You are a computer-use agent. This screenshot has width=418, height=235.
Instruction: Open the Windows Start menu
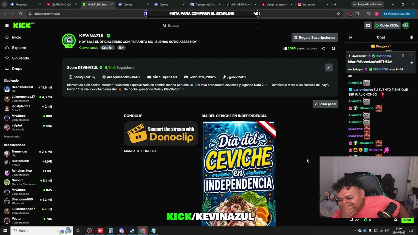(x=5, y=231)
